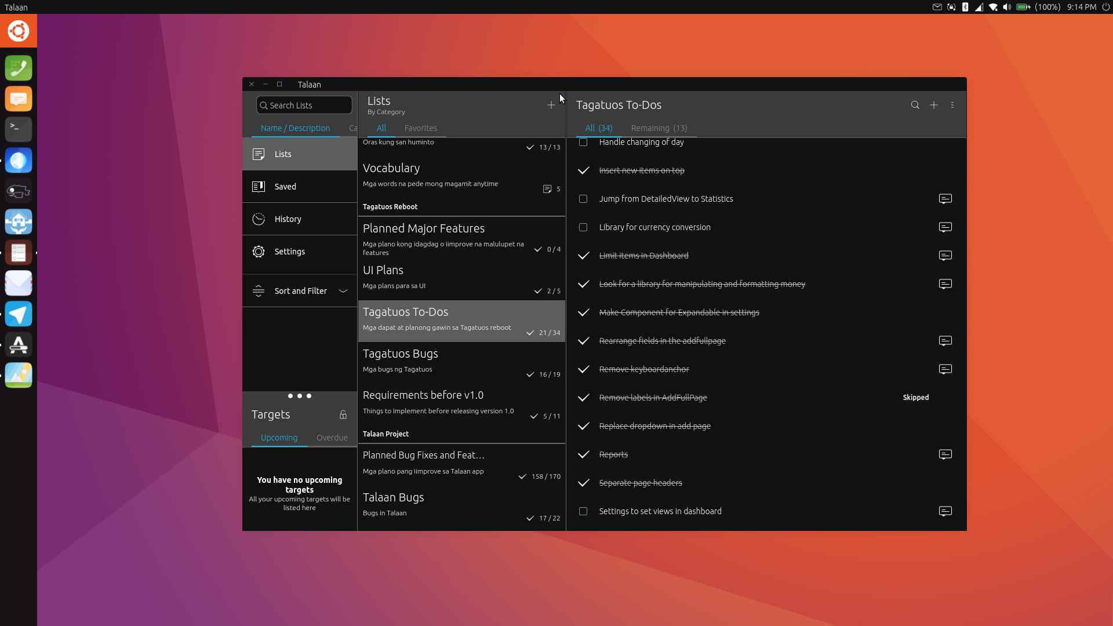The height and width of the screenshot is (626, 1113).
Task: Open the Planned Major Features list
Action: pyautogui.click(x=461, y=238)
